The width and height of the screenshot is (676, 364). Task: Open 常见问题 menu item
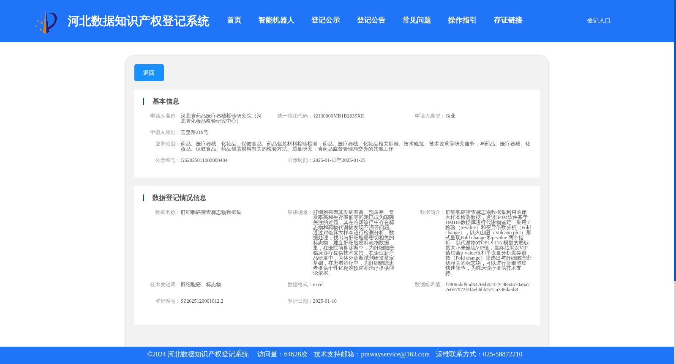coord(417,20)
